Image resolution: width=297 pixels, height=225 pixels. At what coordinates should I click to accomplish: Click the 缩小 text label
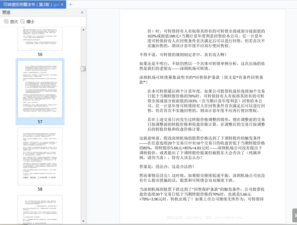(30, 22)
